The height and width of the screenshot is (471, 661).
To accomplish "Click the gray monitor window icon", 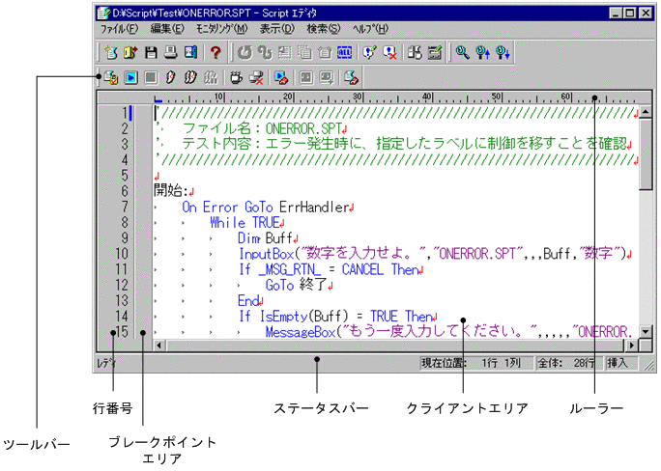I will pyautogui.click(x=306, y=77).
